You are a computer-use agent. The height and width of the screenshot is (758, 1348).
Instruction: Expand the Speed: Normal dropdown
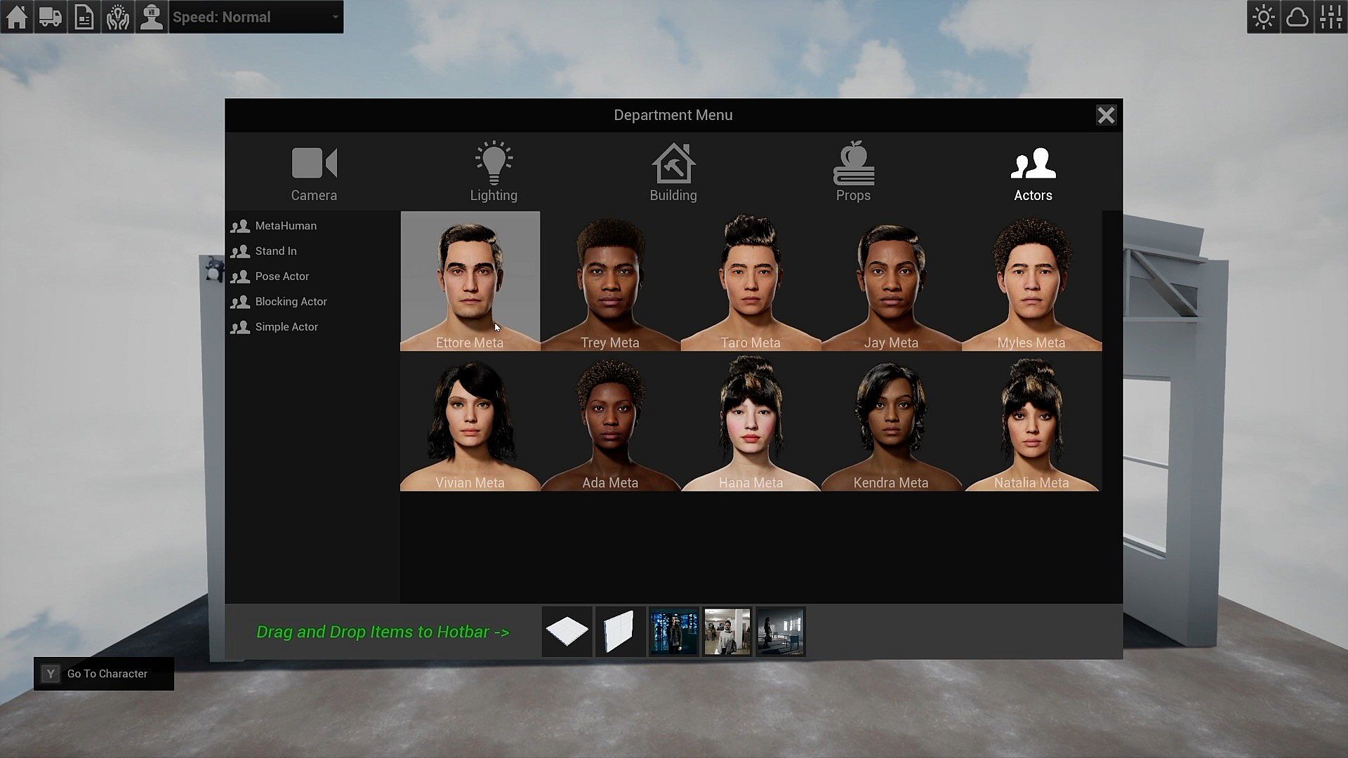tap(256, 17)
